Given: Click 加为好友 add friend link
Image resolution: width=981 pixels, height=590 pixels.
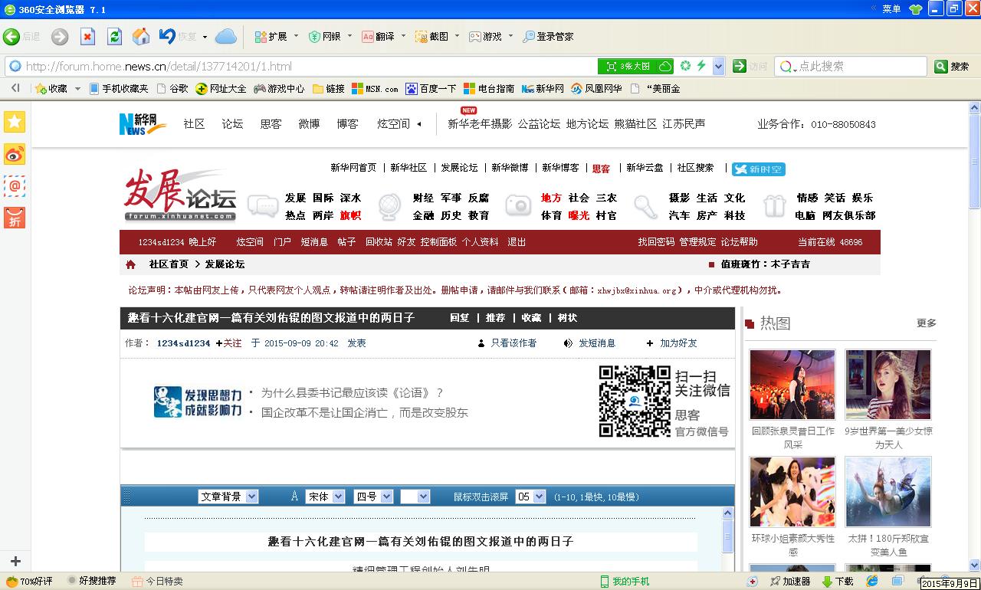Looking at the screenshot, I should point(678,343).
